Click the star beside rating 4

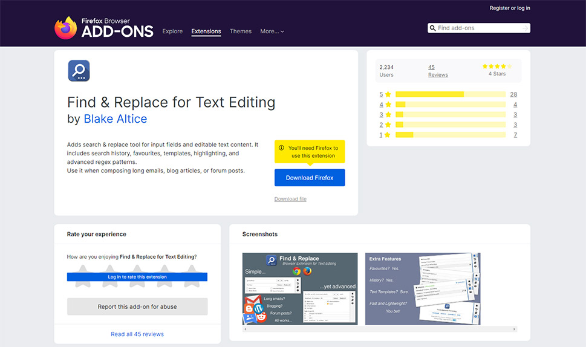(x=388, y=105)
